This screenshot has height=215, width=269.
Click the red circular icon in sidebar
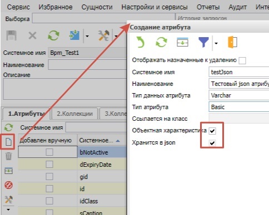point(8,185)
